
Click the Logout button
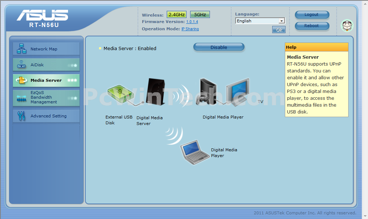[312, 14]
